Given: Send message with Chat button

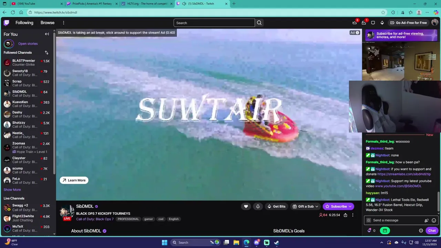Looking at the screenshot, I should [x=432, y=231].
